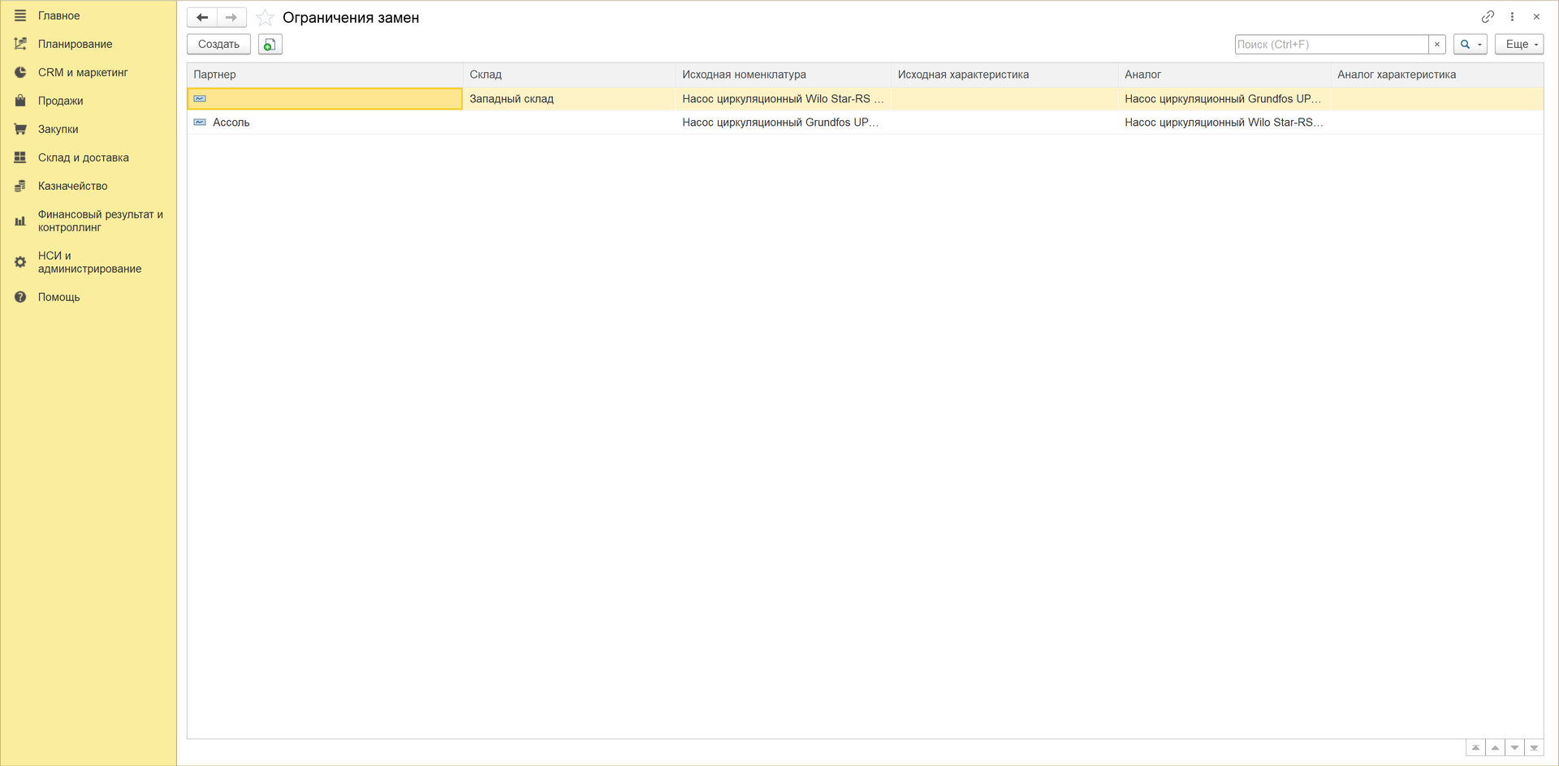
Task: Click Создать button
Action: pos(218,44)
